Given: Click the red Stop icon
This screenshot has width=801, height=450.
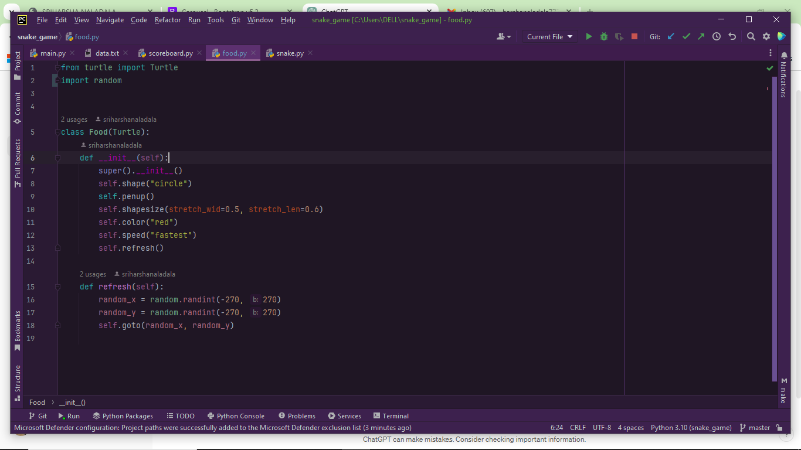Looking at the screenshot, I should (634, 36).
